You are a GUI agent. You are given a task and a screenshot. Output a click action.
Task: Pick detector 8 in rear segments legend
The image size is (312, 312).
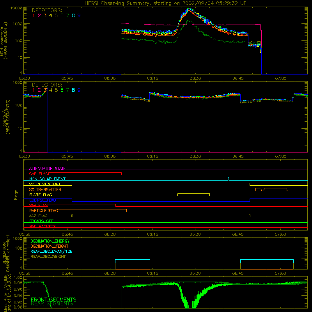tap(73, 90)
